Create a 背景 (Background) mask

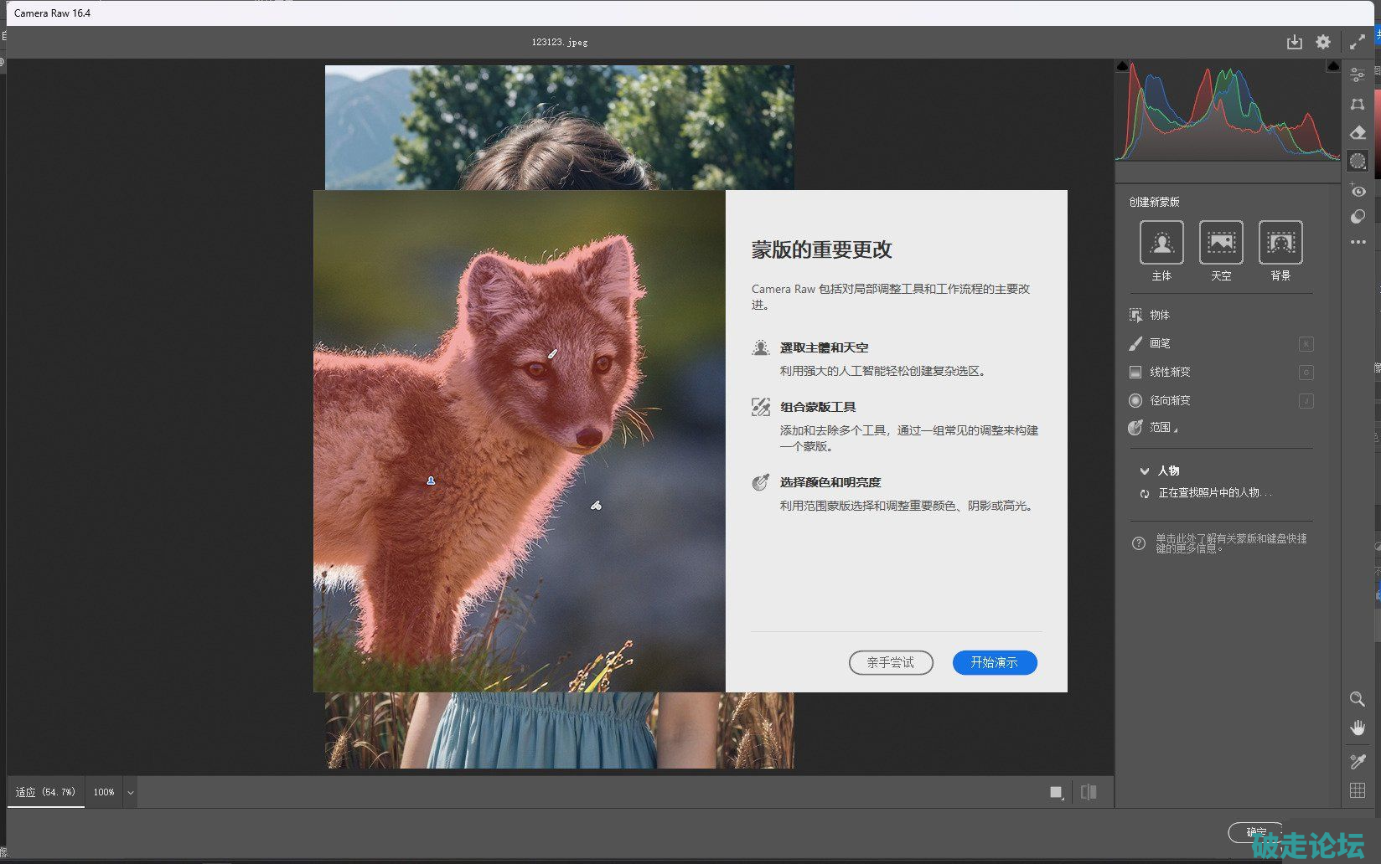point(1280,243)
